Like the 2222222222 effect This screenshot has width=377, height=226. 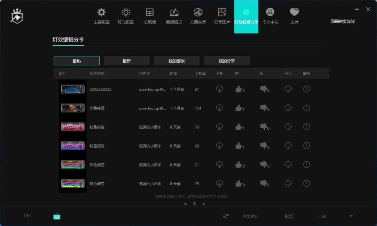[239, 89]
